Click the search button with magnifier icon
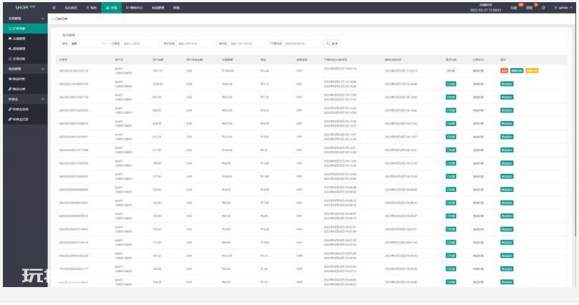 (332, 44)
